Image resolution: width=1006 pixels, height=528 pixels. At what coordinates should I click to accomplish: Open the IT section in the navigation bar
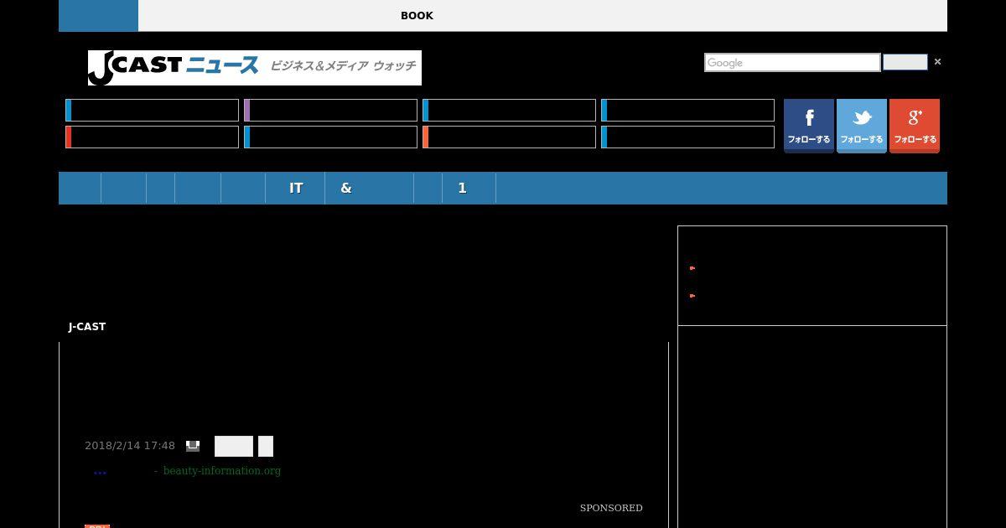coord(295,189)
